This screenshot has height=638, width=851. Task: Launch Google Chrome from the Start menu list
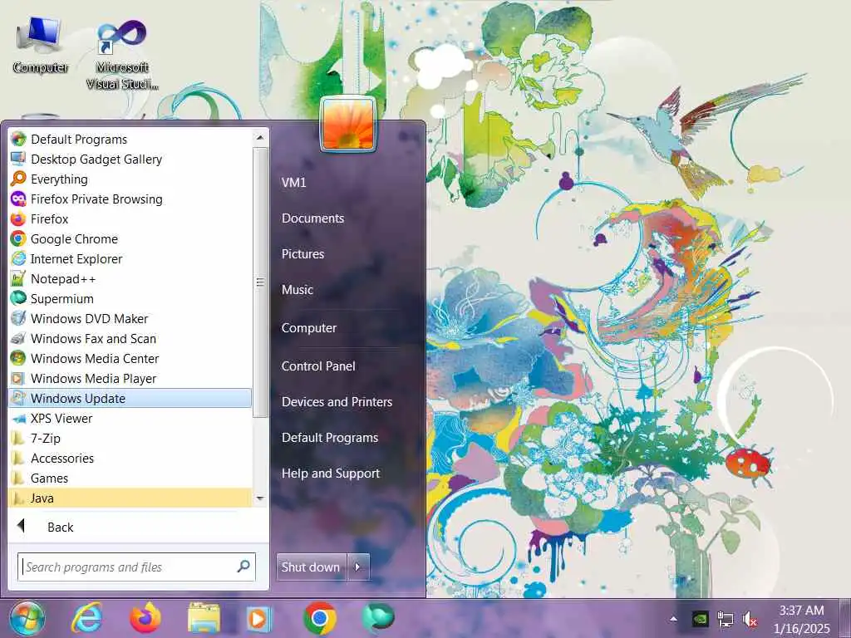[x=130, y=239]
